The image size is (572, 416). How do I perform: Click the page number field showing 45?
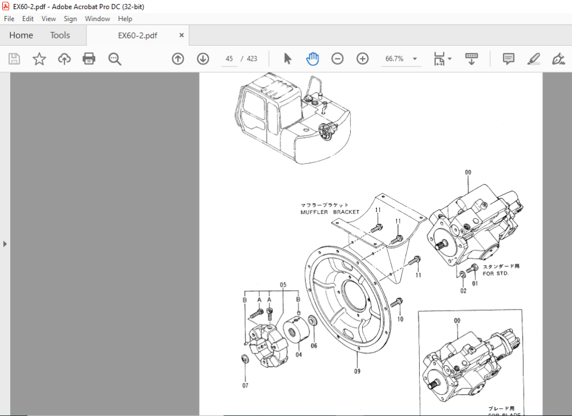click(229, 59)
